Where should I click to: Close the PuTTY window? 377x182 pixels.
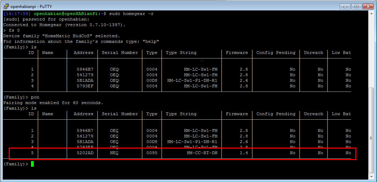pos(368,6)
